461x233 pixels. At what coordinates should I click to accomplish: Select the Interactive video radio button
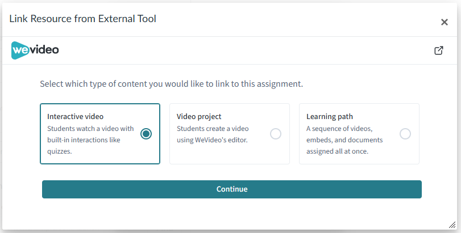146,134
